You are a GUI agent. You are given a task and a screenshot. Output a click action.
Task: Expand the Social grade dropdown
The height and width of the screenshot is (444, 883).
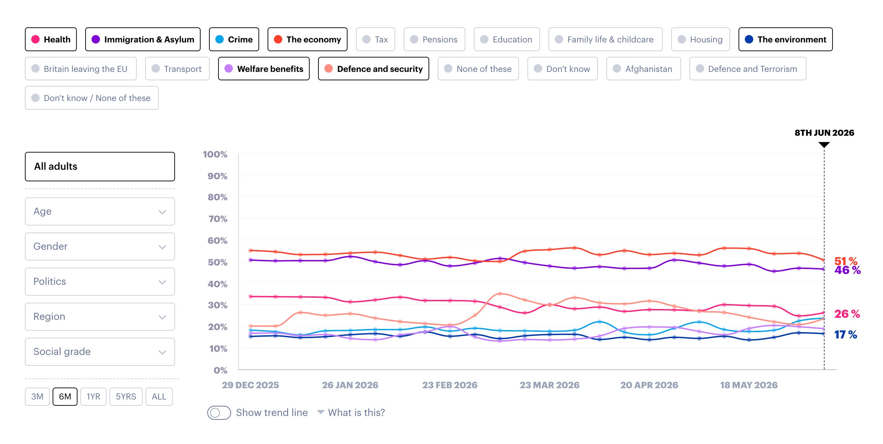click(x=100, y=352)
